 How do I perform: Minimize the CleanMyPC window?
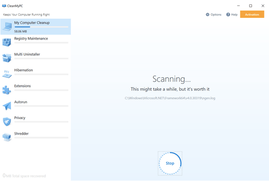238,6
